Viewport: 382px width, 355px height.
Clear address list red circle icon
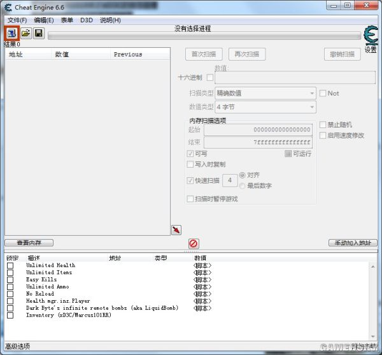pyautogui.click(x=194, y=243)
